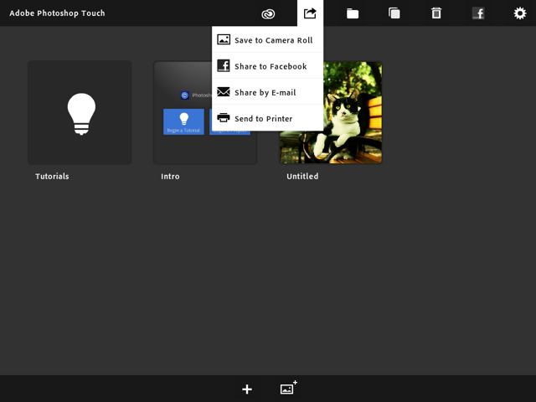Click the Intro project label
This screenshot has width=536, height=402.
(170, 177)
